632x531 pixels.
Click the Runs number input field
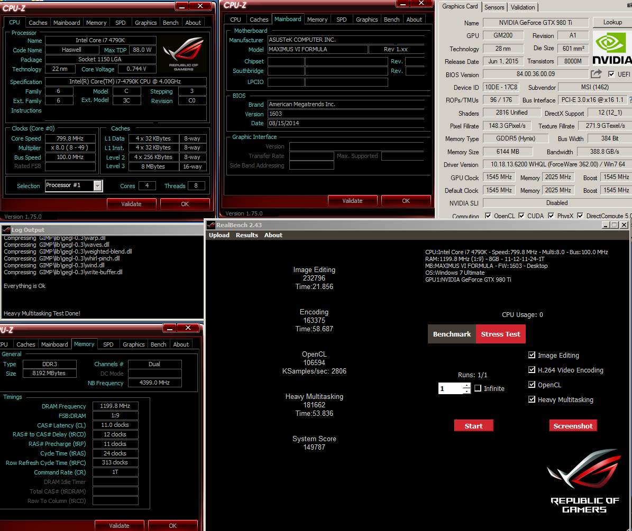tap(450, 389)
